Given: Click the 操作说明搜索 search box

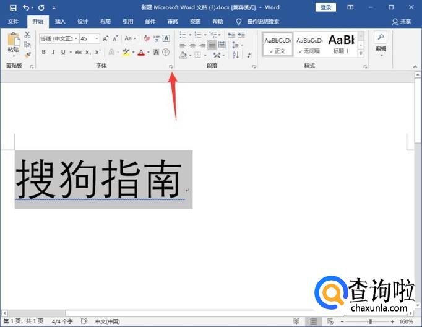Looking at the screenshot, I should tap(263, 21).
